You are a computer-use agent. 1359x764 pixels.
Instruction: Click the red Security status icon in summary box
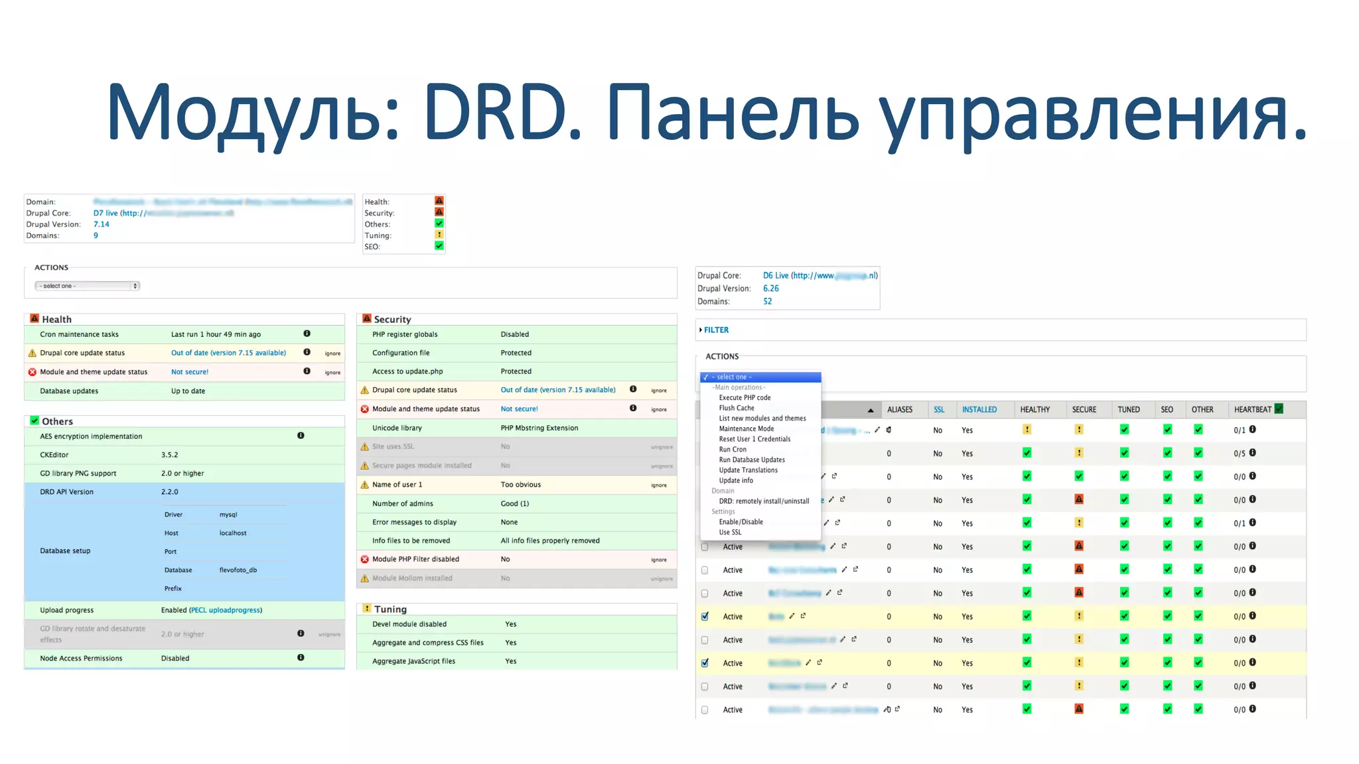coord(439,212)
